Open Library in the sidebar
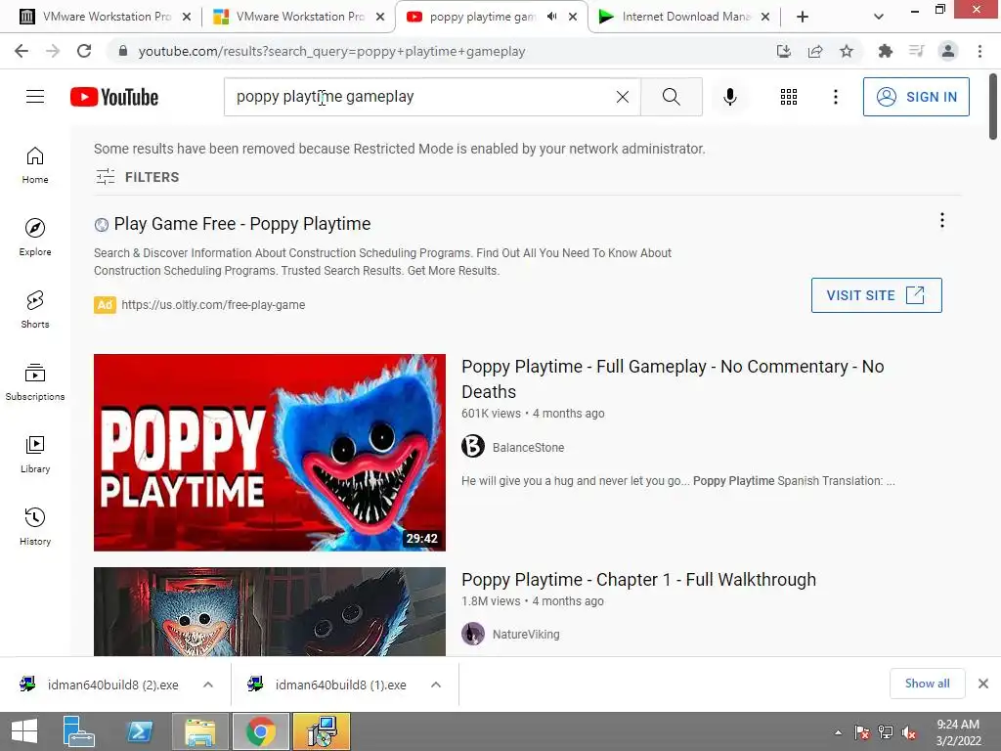This screenshot has height=751, width=1001. point(35,454)
